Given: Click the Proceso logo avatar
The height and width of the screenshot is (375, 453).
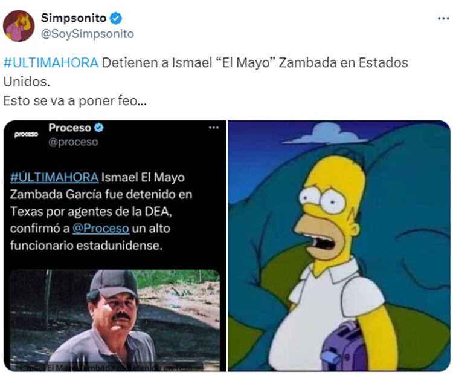Looking at the screenshot, I should click(x=26, y=134).
